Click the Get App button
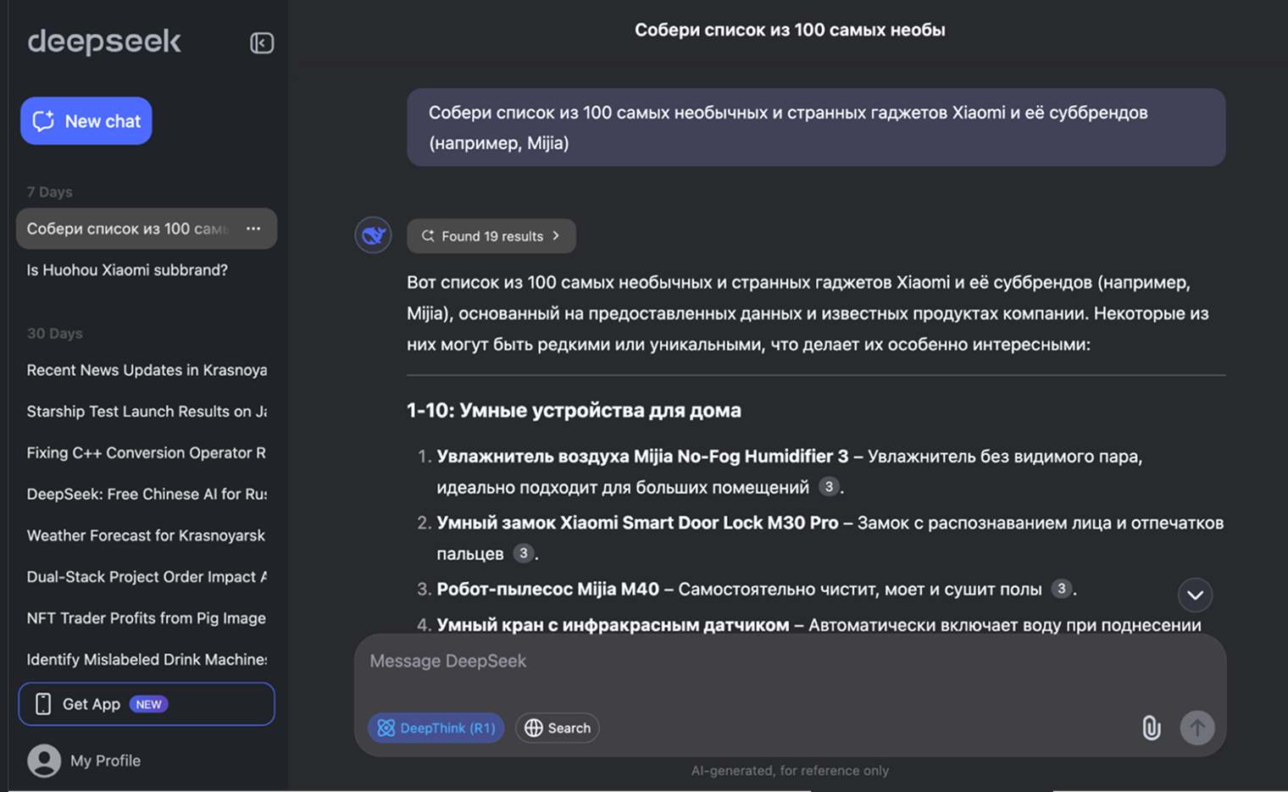 [147, 704]
